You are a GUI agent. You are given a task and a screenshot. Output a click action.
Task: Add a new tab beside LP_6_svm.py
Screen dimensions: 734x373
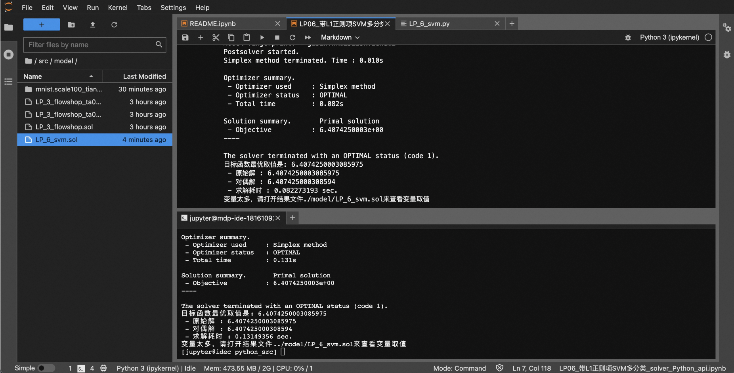(x=512, y=24)
